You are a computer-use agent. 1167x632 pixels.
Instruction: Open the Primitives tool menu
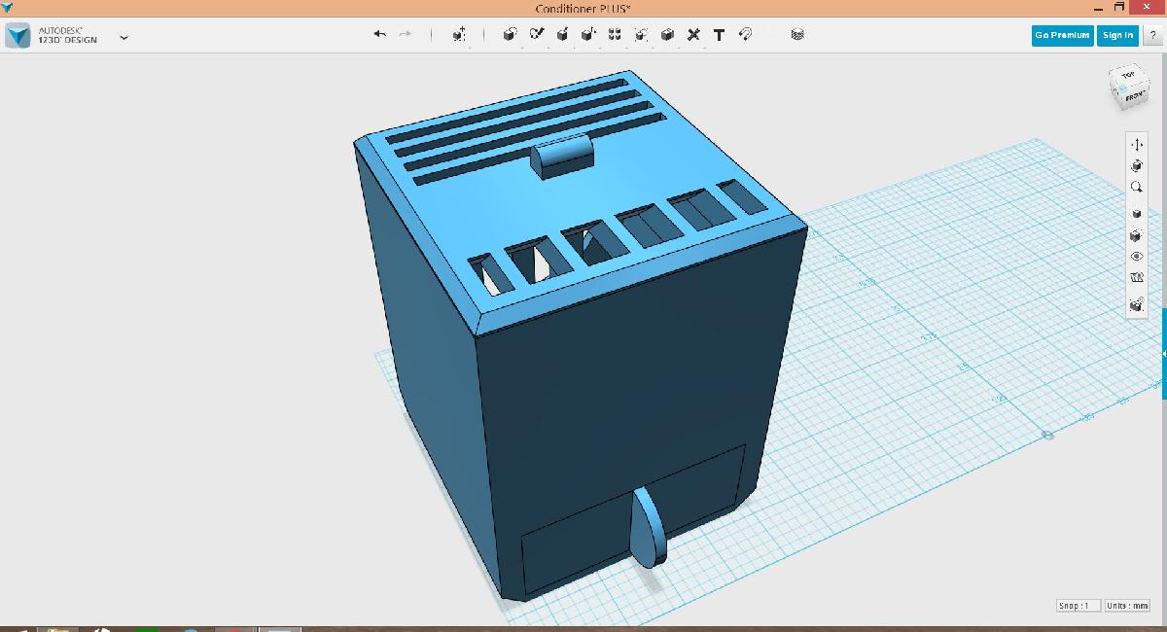[x=510, y=34]
